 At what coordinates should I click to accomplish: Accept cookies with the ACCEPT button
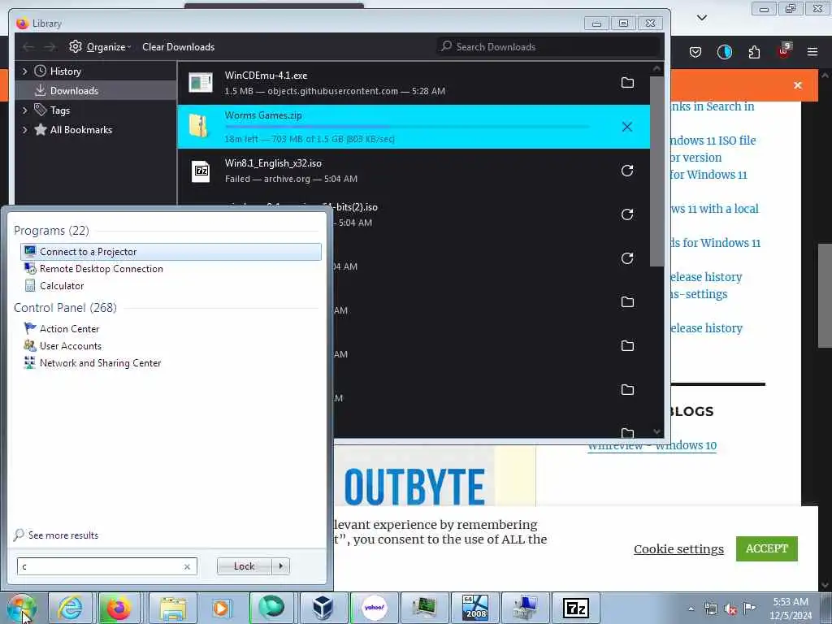coord(767,548)
